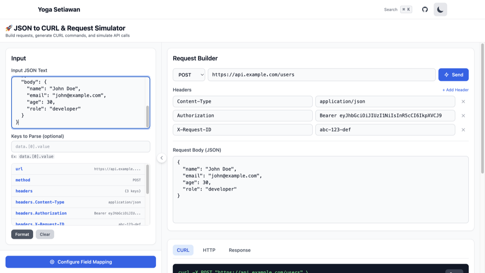Remove the X-Request-ID header via its X icon
The image size is (485, 273).
pyautogui.click(x=463, y=130)
